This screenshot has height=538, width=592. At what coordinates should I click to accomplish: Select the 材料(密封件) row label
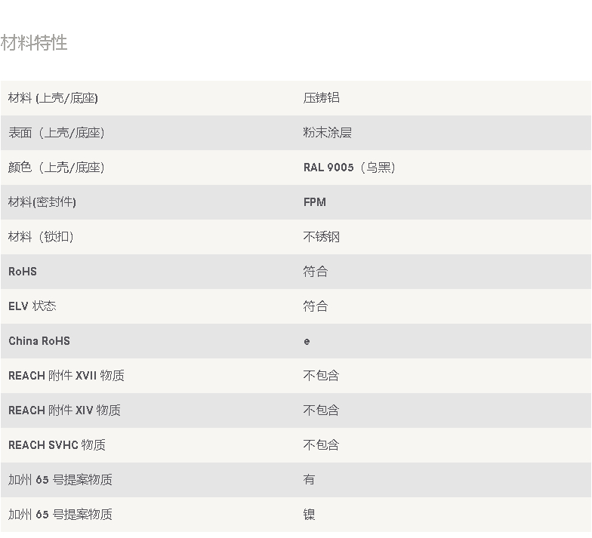pyautogui.click(x=42, y=202)
